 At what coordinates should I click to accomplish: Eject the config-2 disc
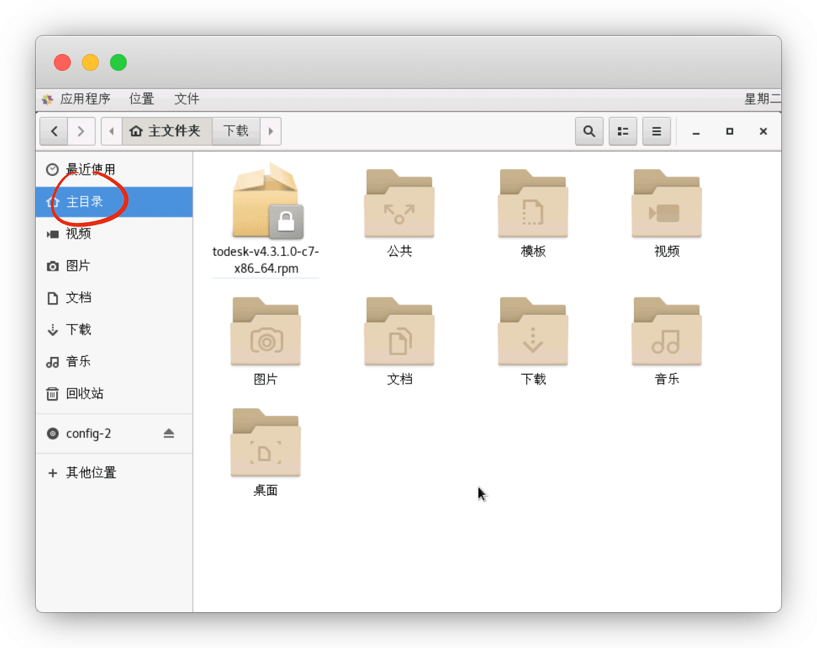click(169, 433)
